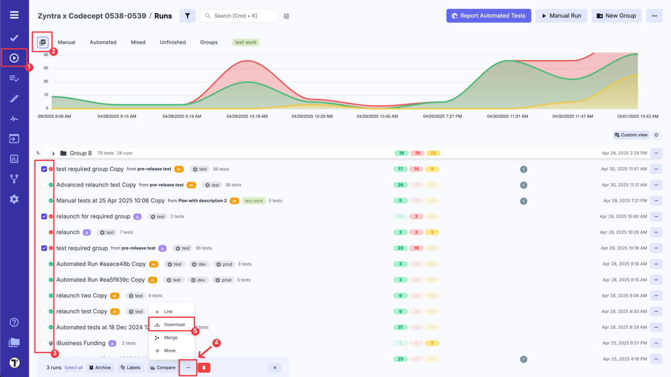Open Settings via the gear icon in sidebar
Screen dimensions: 671x377
[x=14, y=198]
